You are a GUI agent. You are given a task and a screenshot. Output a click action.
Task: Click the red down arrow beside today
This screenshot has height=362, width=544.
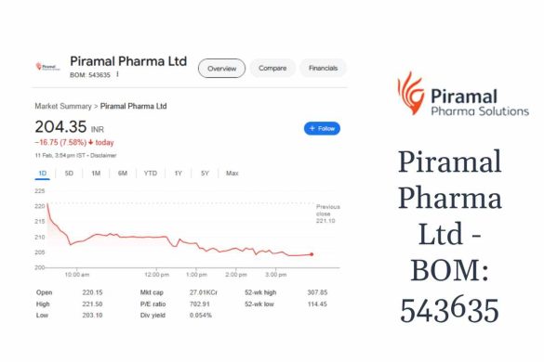[91, 142]
